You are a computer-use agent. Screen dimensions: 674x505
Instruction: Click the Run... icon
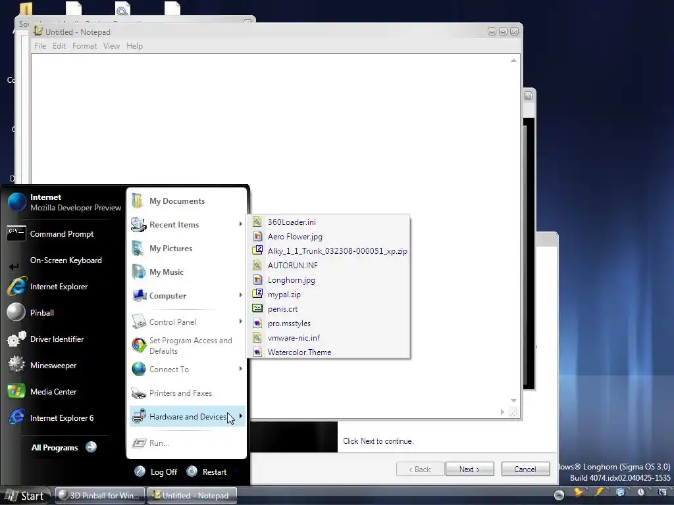138,443
